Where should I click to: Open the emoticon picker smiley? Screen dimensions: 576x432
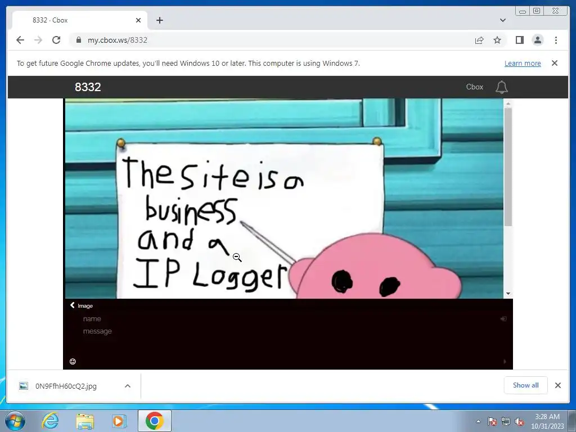[x=73, y=362]
